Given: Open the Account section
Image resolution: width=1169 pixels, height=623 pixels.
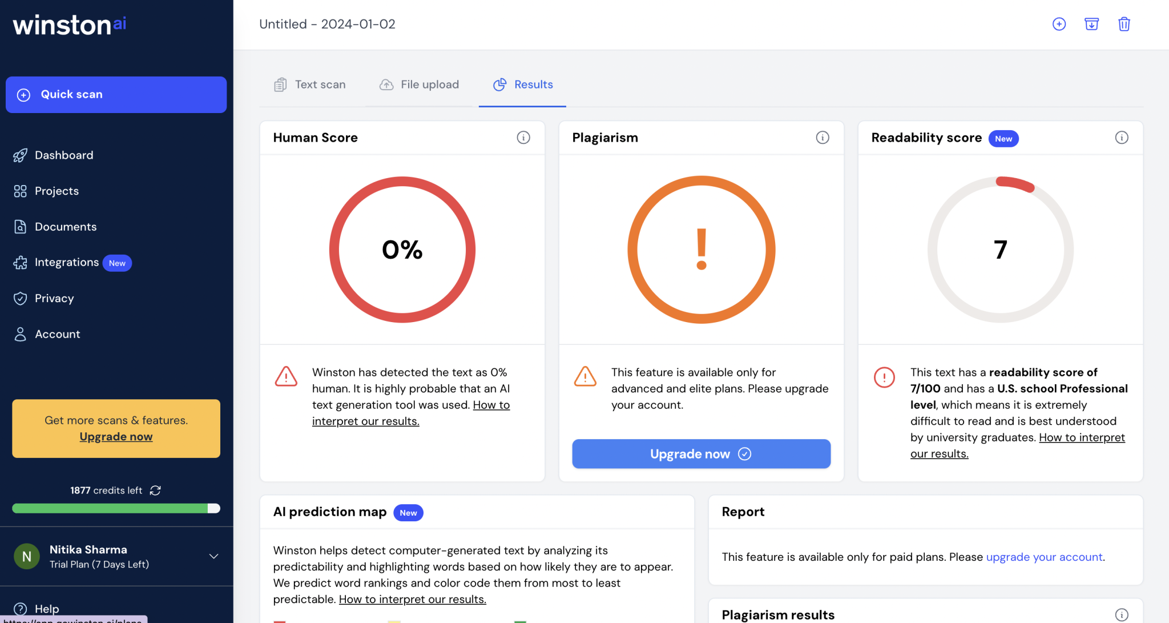Looking at the screenshot, I should (57, 333).
